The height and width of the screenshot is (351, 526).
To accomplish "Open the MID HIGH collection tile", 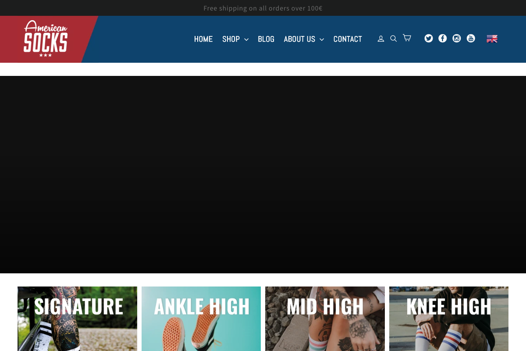I will pos(325,319).
